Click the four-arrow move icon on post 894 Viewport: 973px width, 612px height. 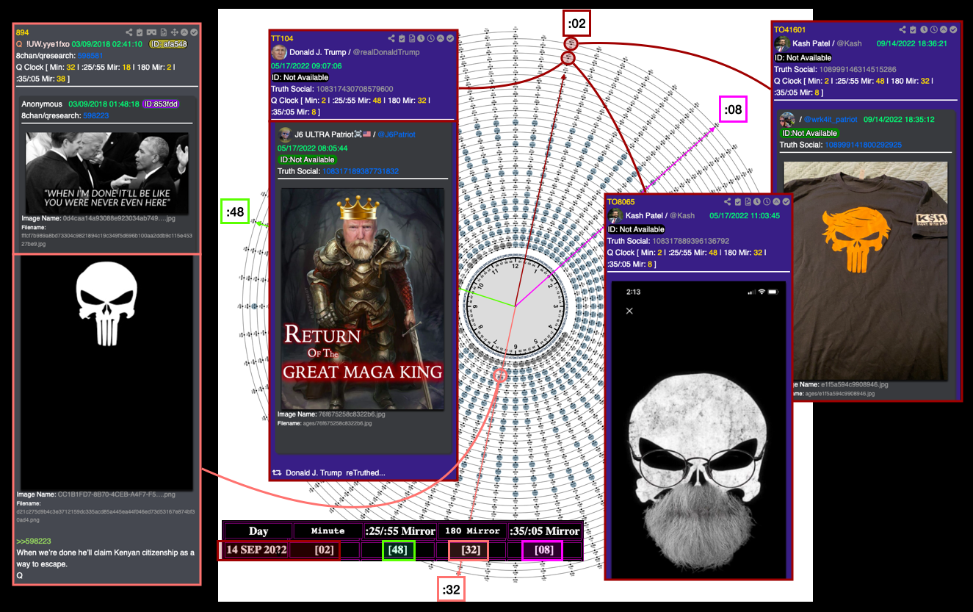(175, 32)
